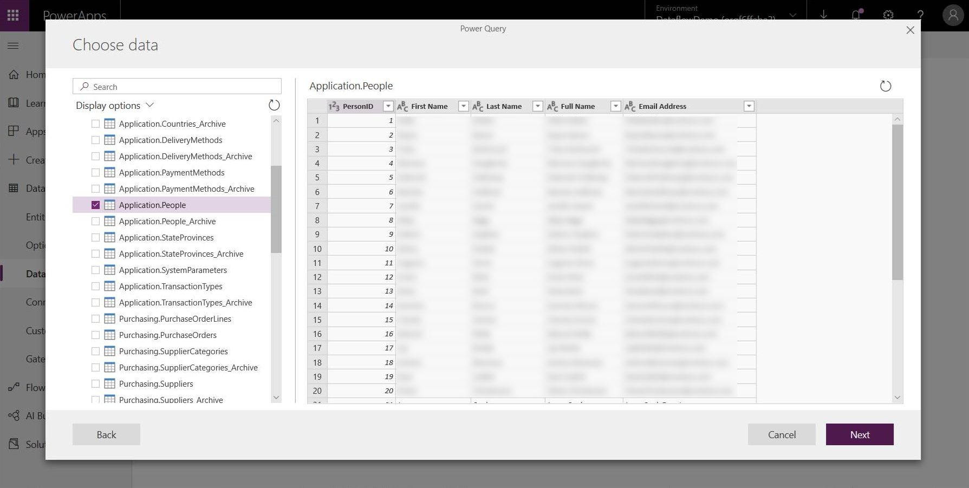Screen dimensions: 969x488
Task: Open the PersonID column filter dropdown
Action: (x=388, y=106)
